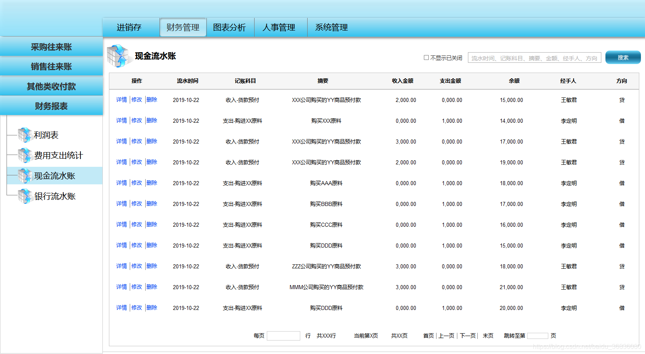Viewport: 645px width, 354px height.
Task: Click the 方向 column header
Action: 622,81
